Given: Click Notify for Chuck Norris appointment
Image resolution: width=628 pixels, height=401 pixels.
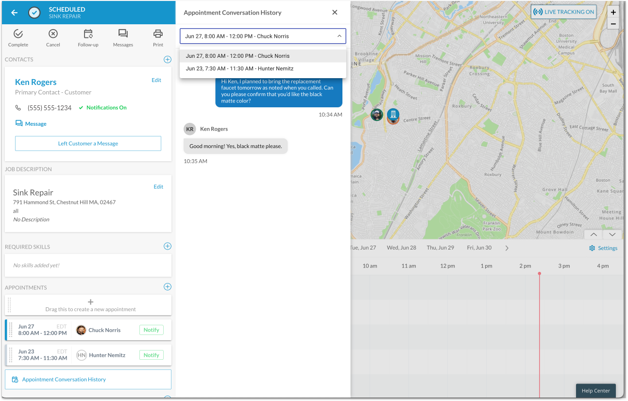Looking at the screenshot, I should pos(151,330).
